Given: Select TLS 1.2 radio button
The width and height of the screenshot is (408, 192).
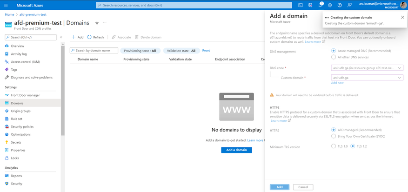Looking at the screenshot, I should [353, 146].
